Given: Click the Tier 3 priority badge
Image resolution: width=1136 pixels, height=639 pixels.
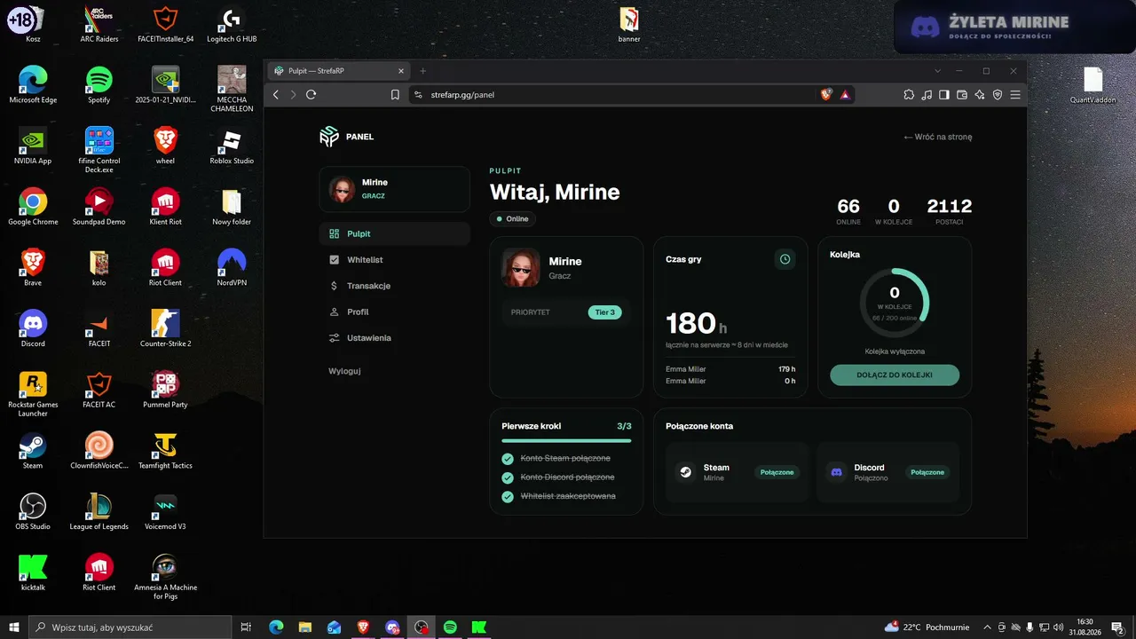Looking at the screenshot, I should tap(604, 312).
